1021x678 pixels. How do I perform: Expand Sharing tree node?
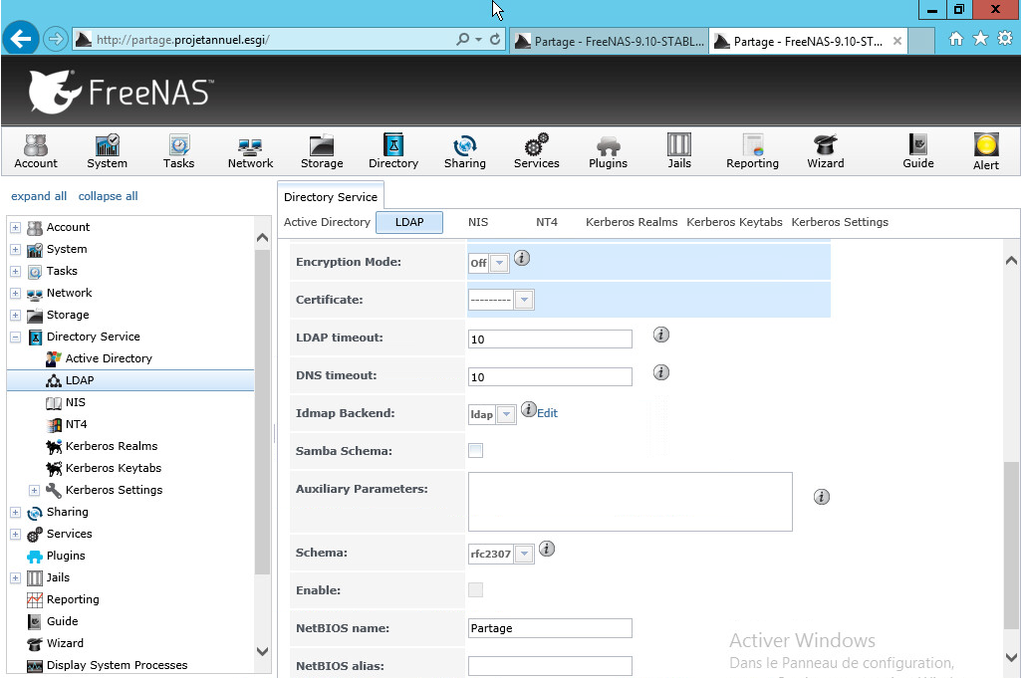pyautogui.click(x=16, y=512)
